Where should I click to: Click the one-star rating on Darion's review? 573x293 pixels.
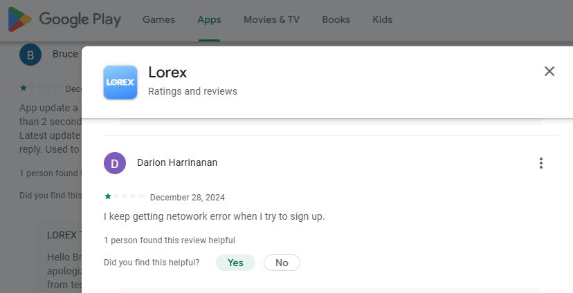tap(125, 197)
